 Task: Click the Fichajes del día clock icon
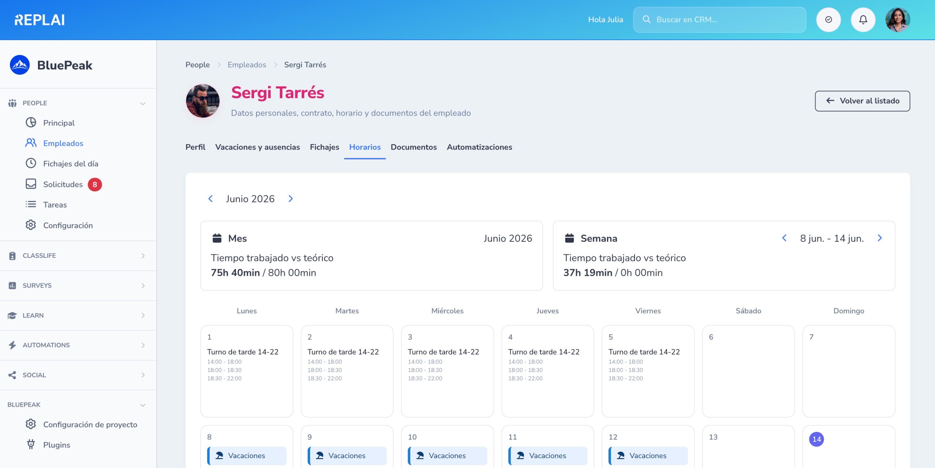tap(31, 163)
